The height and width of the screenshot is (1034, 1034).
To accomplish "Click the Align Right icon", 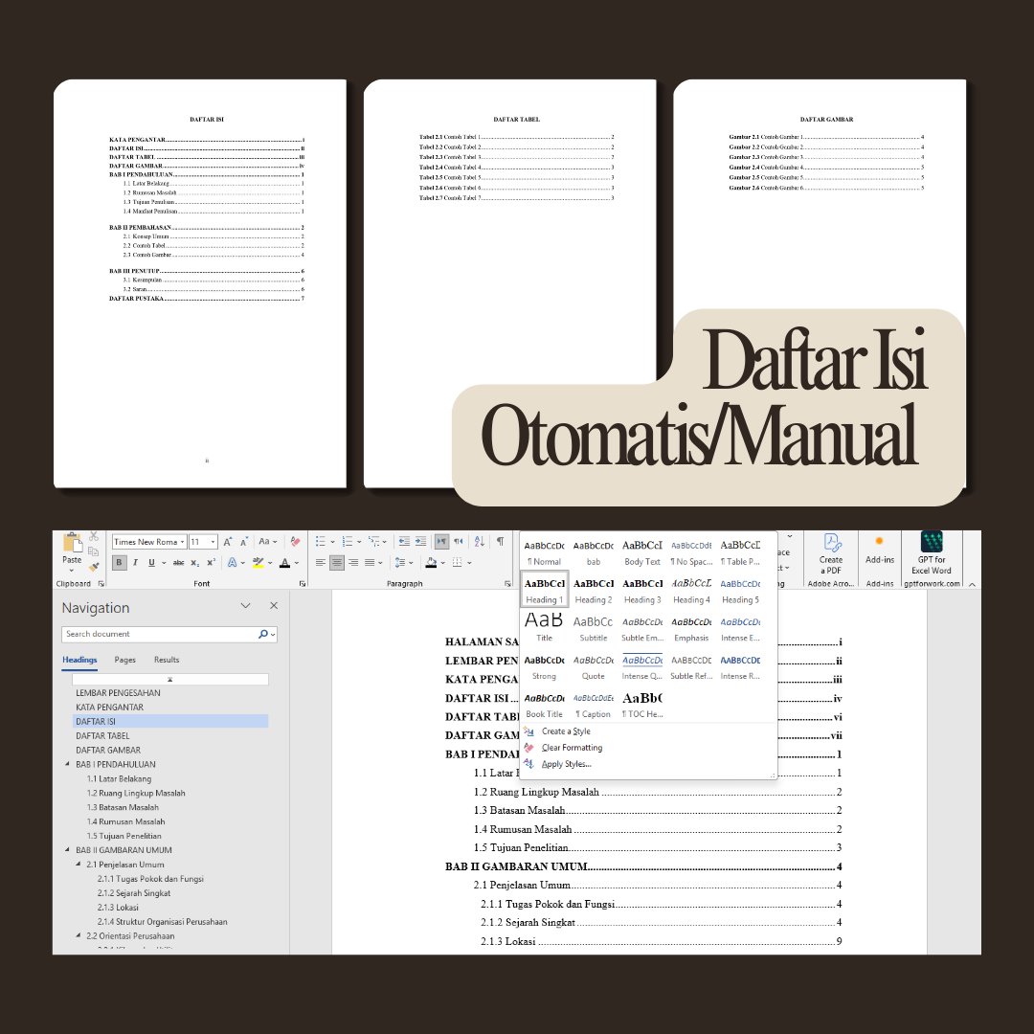I will pyautogui.click(x=353, y=563).
